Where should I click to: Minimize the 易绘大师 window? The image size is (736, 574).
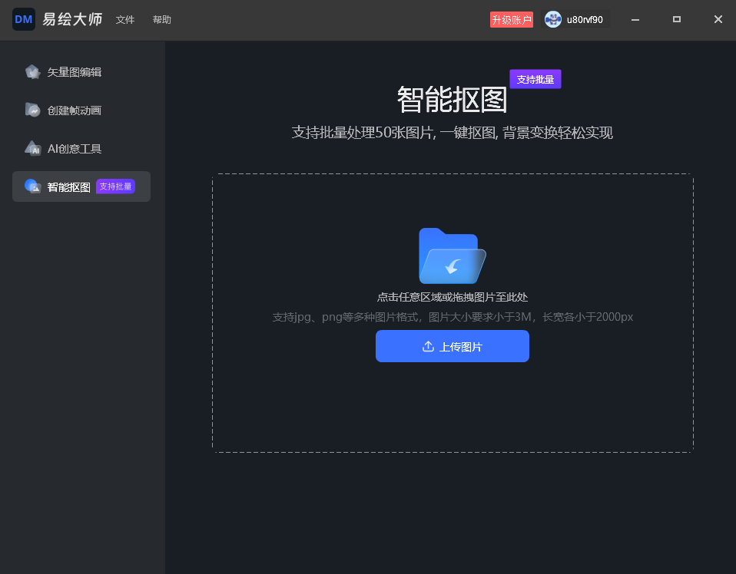click(x=635, y=20)
